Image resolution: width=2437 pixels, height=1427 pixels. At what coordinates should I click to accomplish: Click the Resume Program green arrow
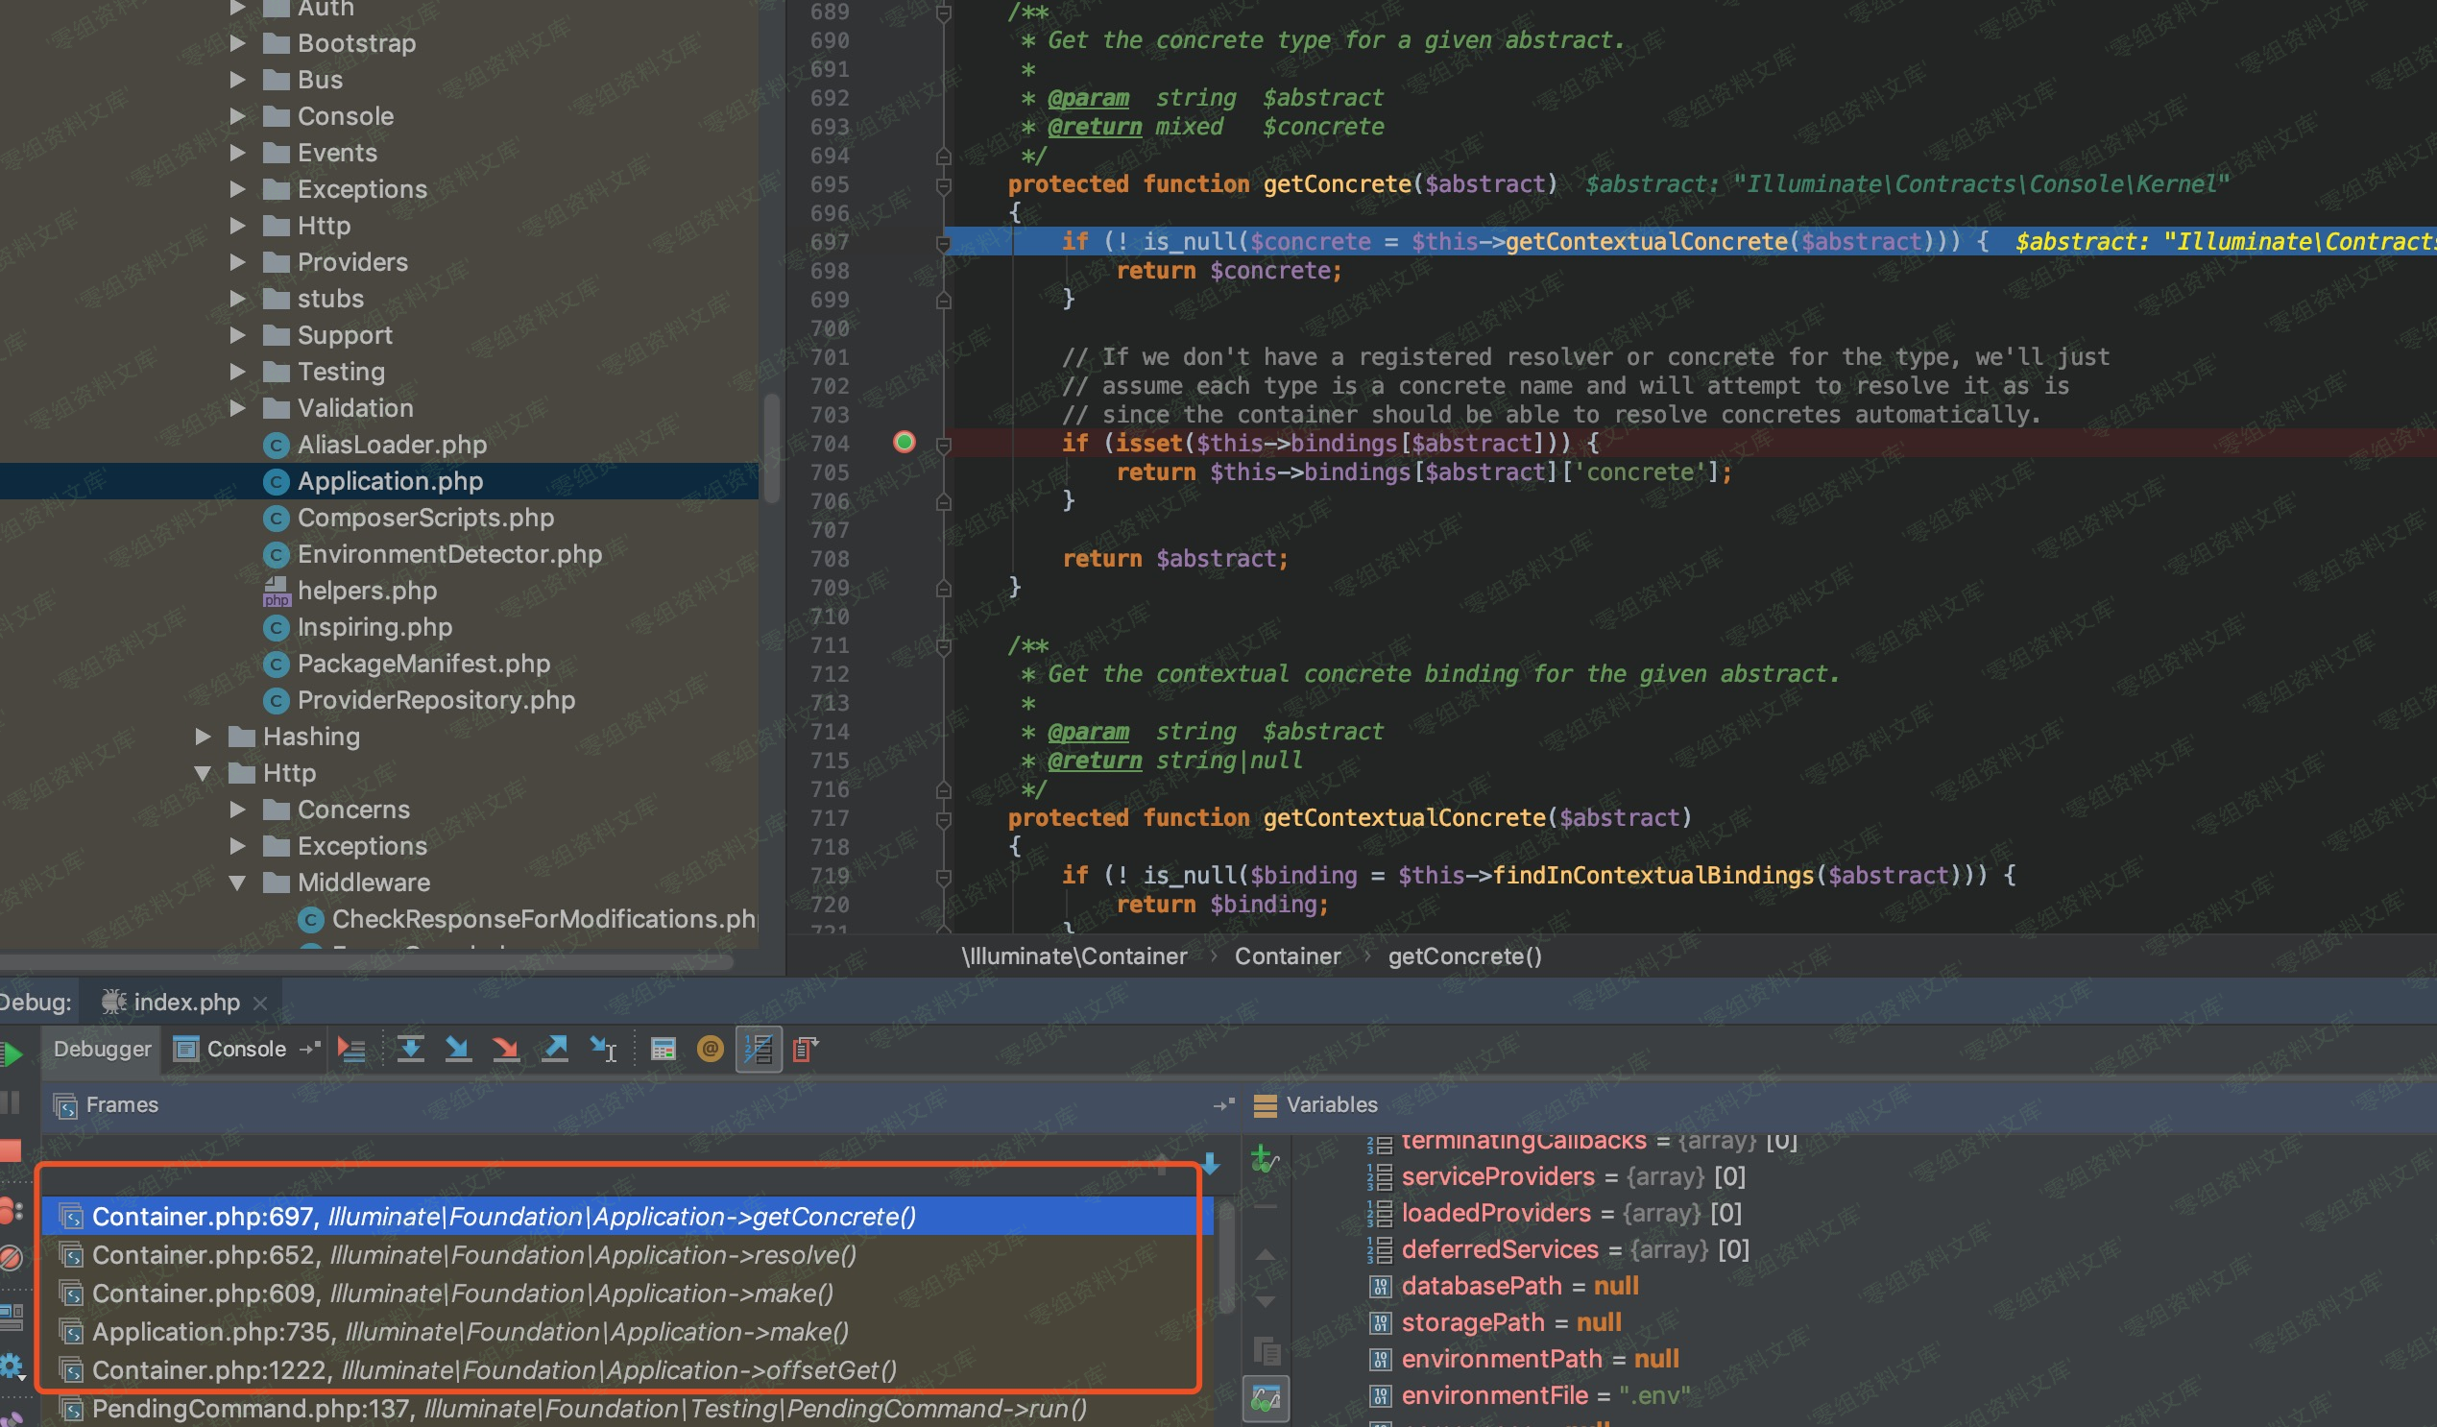pos(12,1053)
